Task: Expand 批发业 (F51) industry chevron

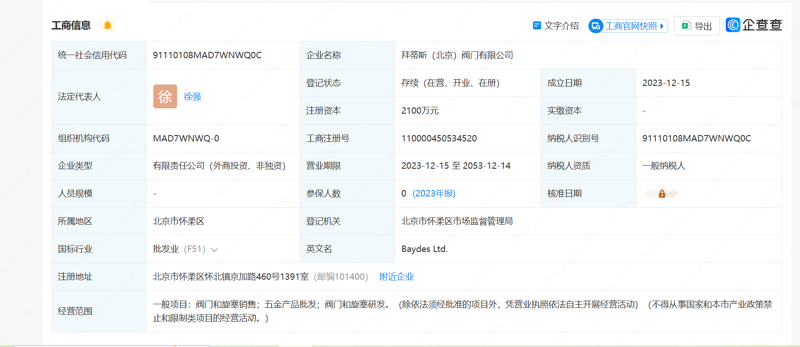Action: (x=215, y=250)
